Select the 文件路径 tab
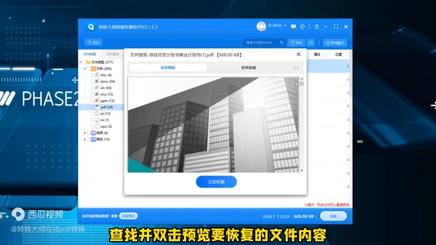Viewport: 436px width, 245px height. click(x=112, y=54)
